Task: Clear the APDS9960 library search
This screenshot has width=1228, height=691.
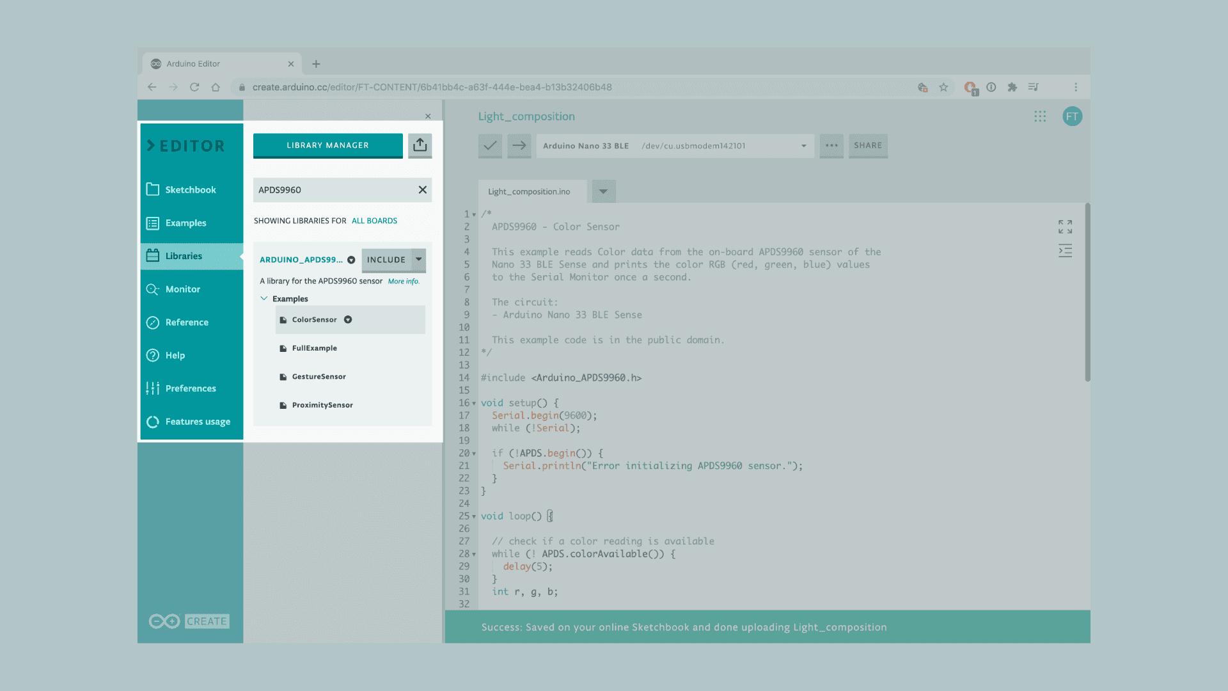Action: 422,190
